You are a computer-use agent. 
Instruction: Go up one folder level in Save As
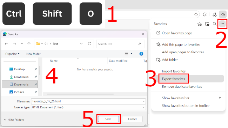(29, 44)
